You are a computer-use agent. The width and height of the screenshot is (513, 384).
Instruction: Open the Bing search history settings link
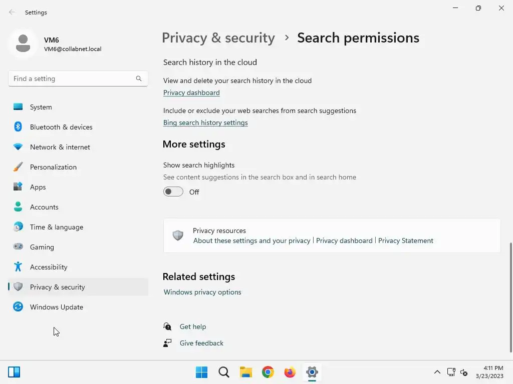pyautogui.click(x=205, y=122)
